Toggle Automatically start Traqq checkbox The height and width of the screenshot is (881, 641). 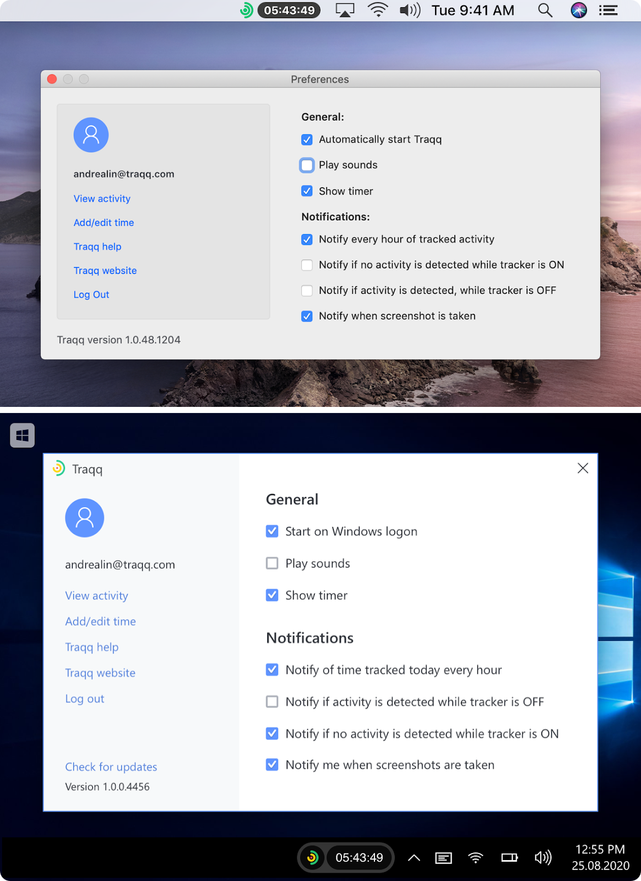tap(307, 140)
